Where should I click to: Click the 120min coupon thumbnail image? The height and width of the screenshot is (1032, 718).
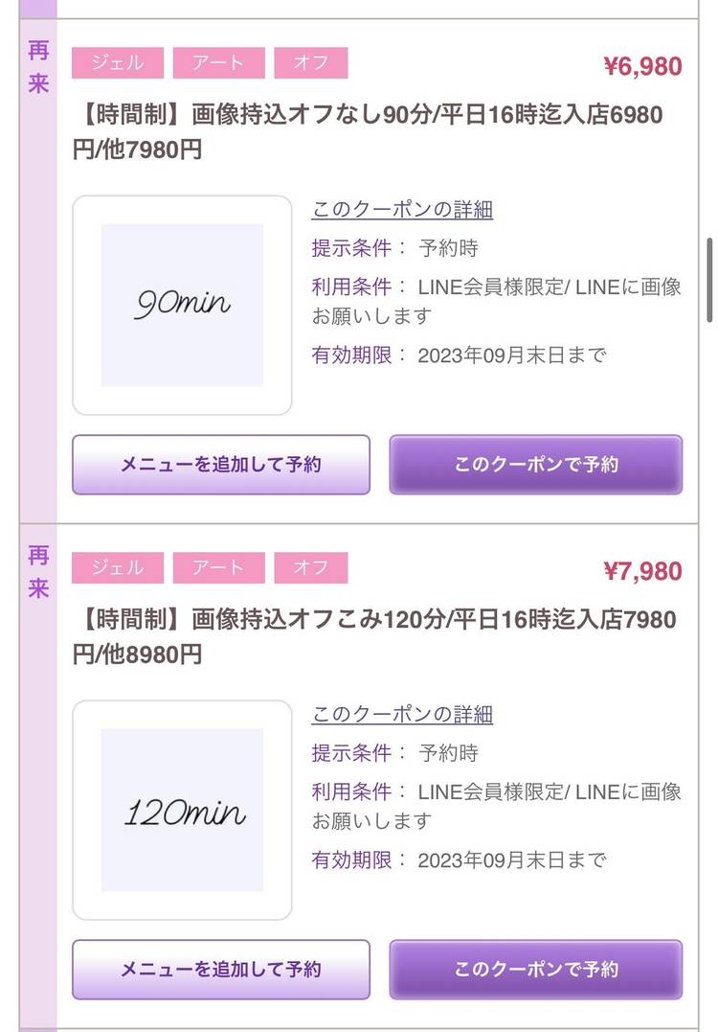(x=182, y=811)
